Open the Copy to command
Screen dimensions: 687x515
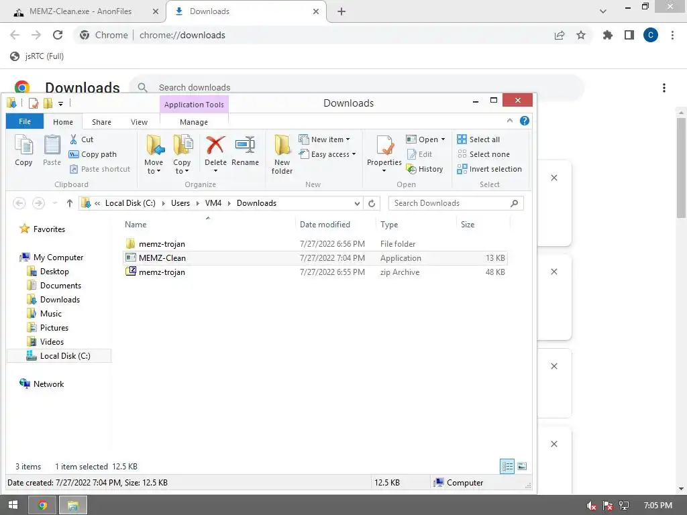[x=182, y=154]
